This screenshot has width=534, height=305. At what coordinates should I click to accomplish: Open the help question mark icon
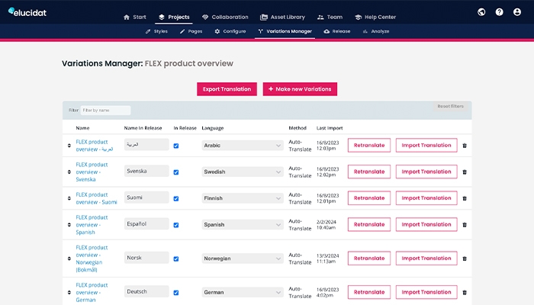(499, 12)
